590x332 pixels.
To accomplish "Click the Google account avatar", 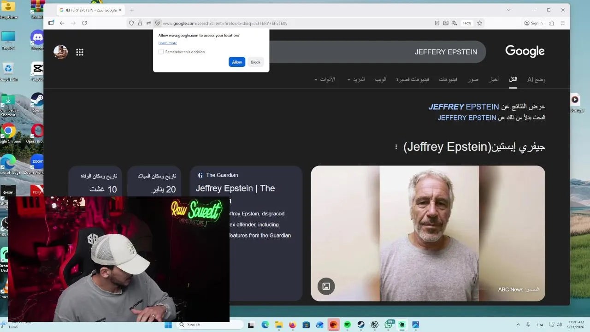I will (60, 52).
